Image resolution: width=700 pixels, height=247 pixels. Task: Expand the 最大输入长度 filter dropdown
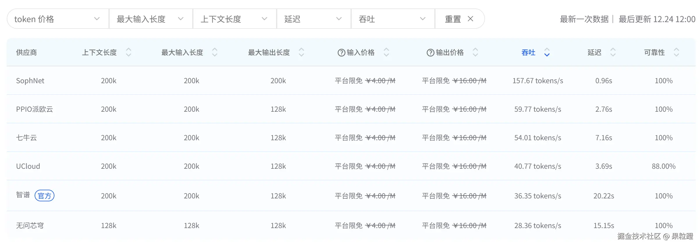tap(150, 19)
